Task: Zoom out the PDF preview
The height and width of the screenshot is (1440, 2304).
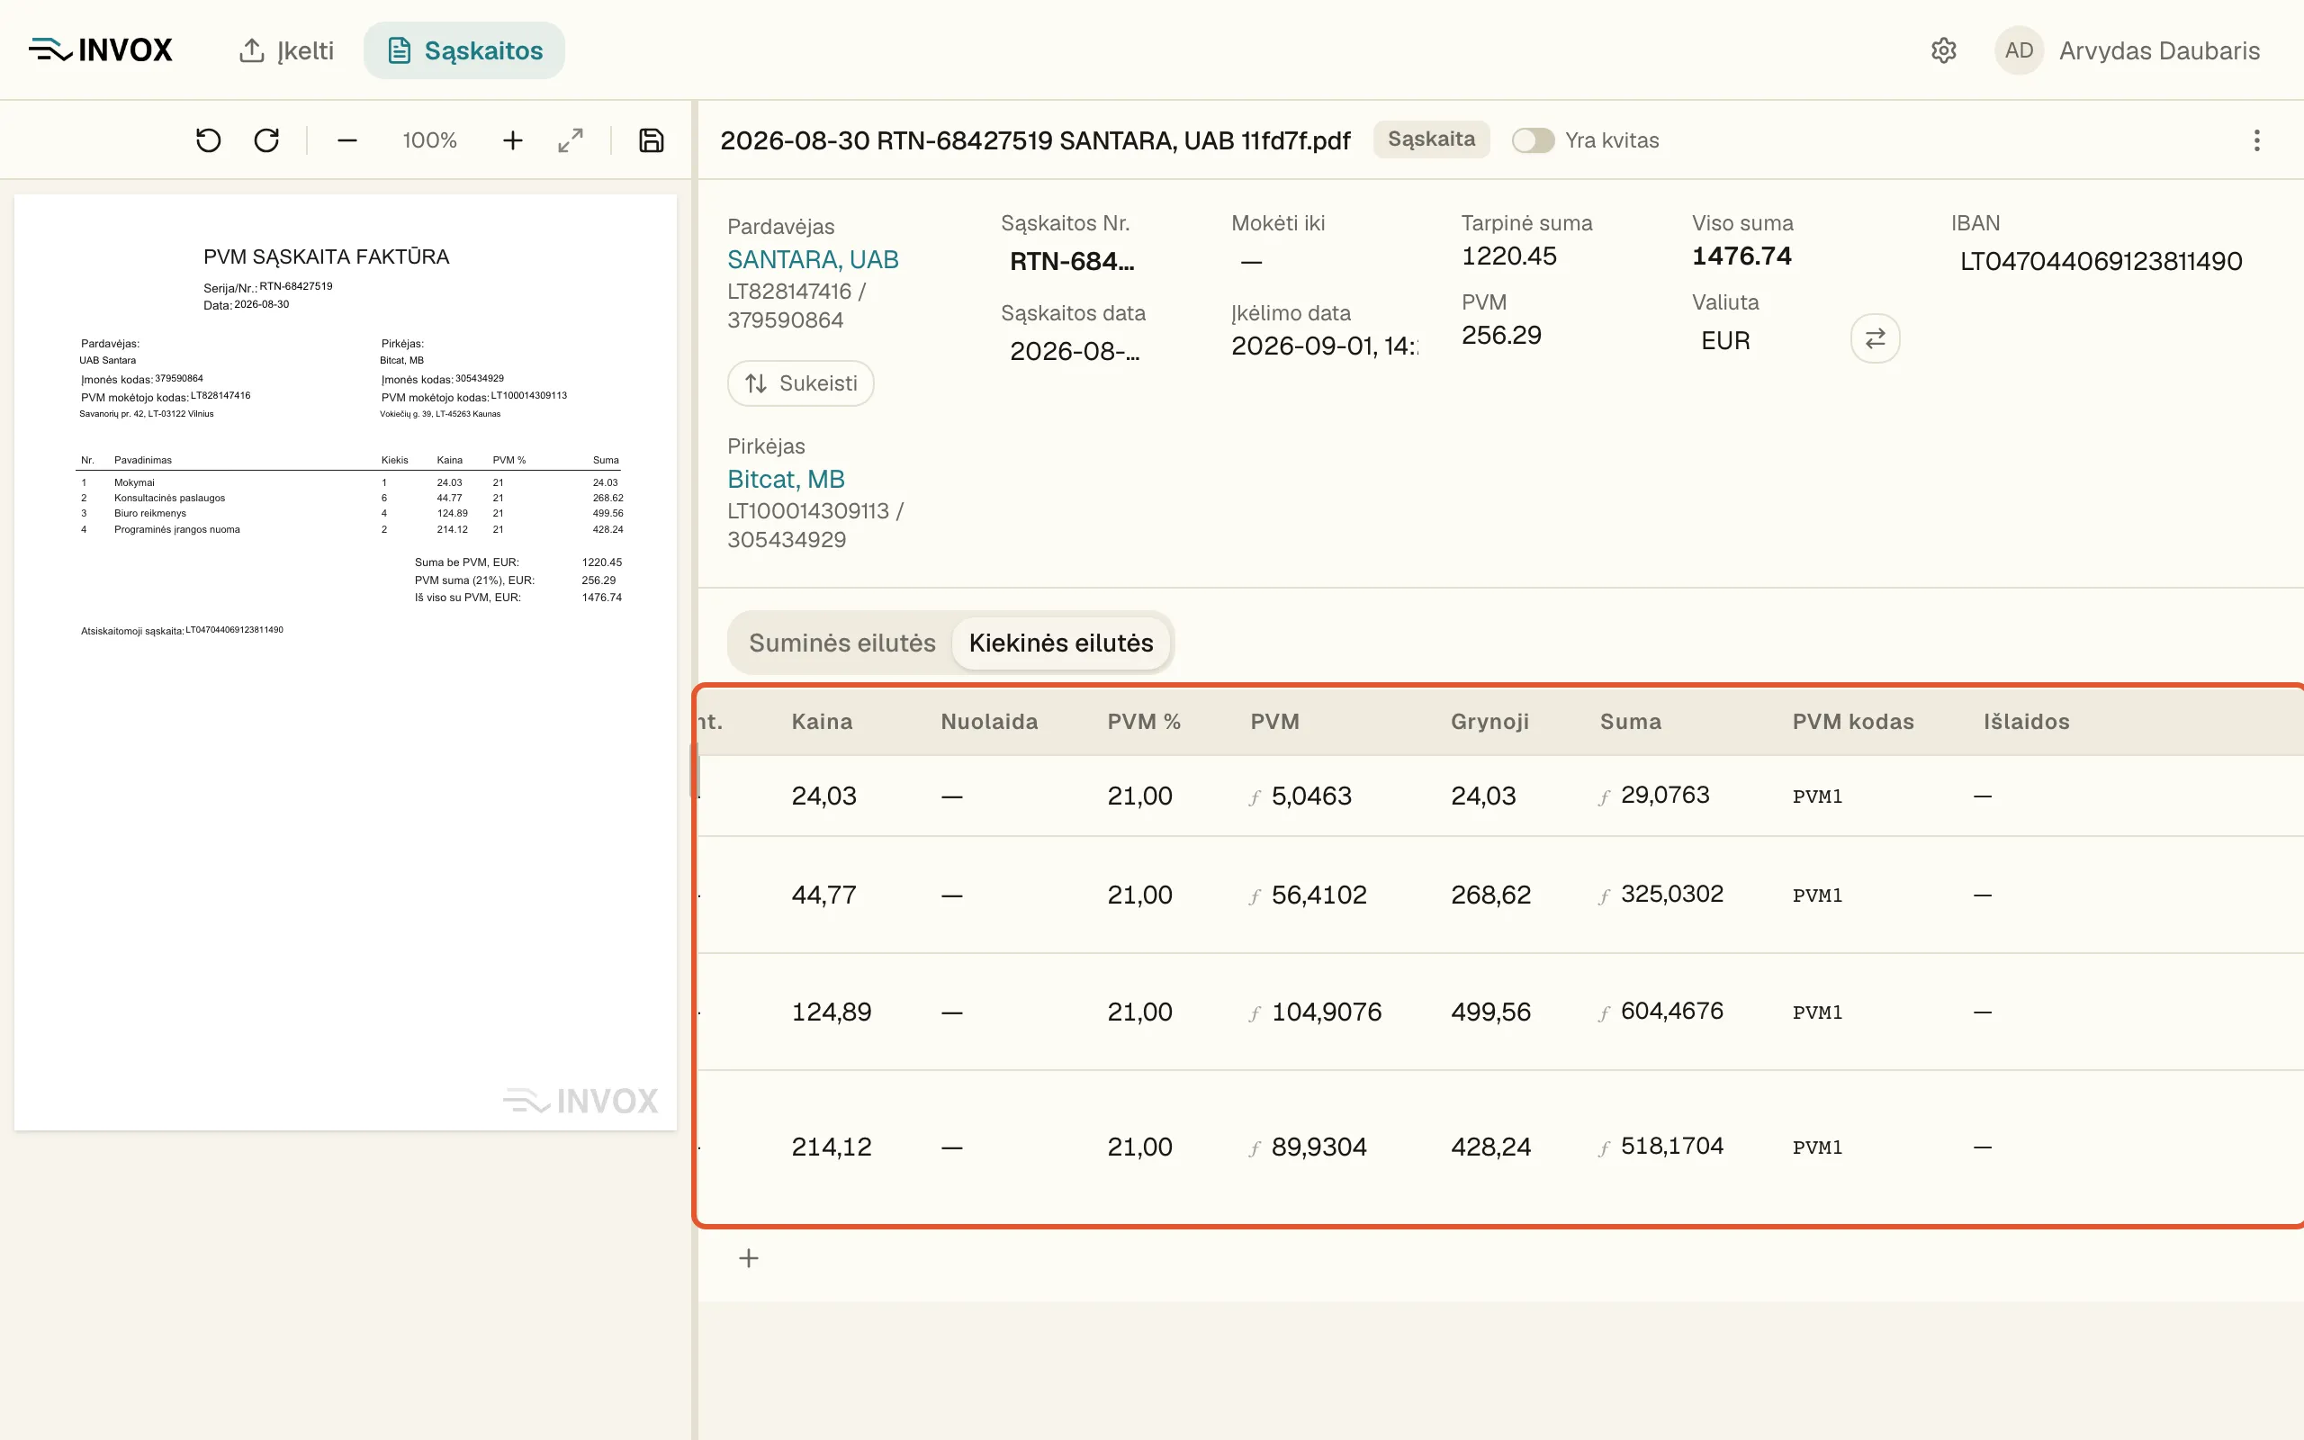Action: pos(347,141)
